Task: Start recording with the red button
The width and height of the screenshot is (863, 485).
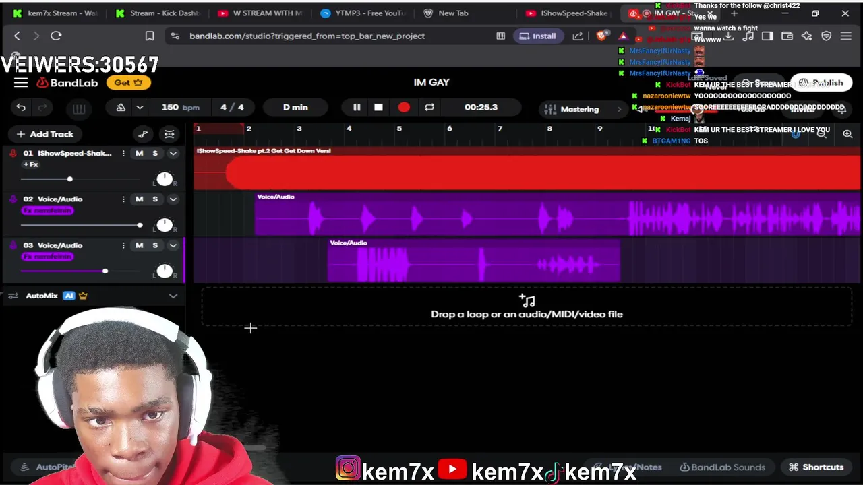Action: [404, 107]
